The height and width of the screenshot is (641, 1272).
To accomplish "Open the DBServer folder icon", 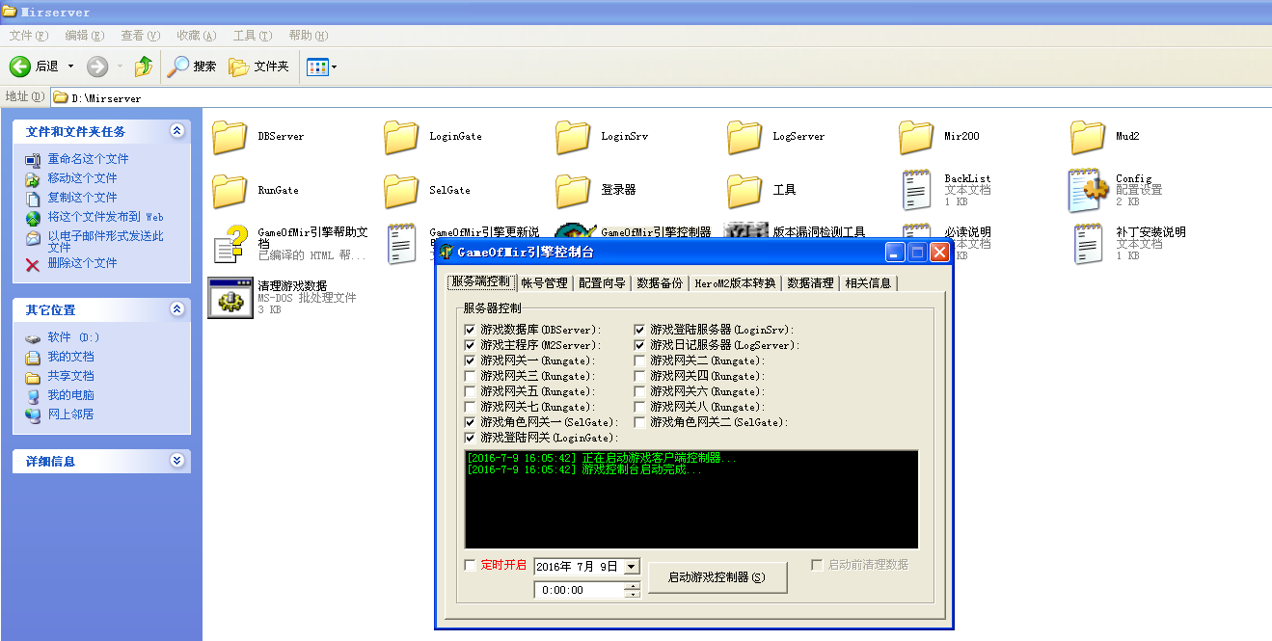I will [230, 137].
